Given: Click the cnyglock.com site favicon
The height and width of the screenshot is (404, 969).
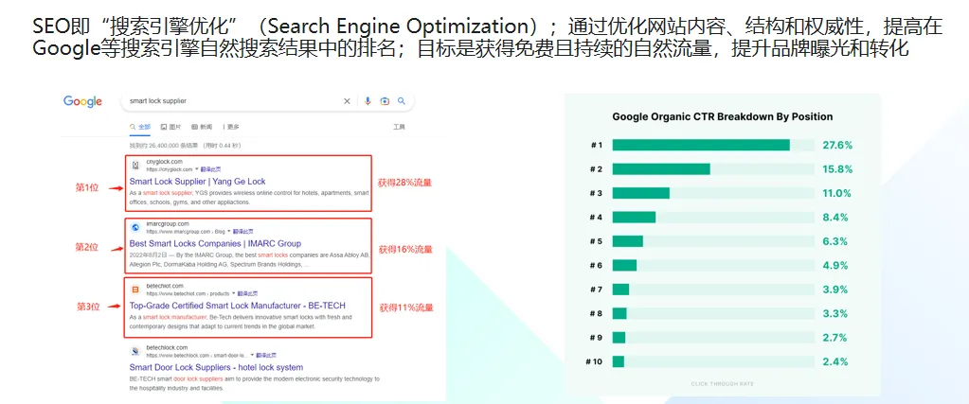Looking at the screenshot, I should coord(135,165).
